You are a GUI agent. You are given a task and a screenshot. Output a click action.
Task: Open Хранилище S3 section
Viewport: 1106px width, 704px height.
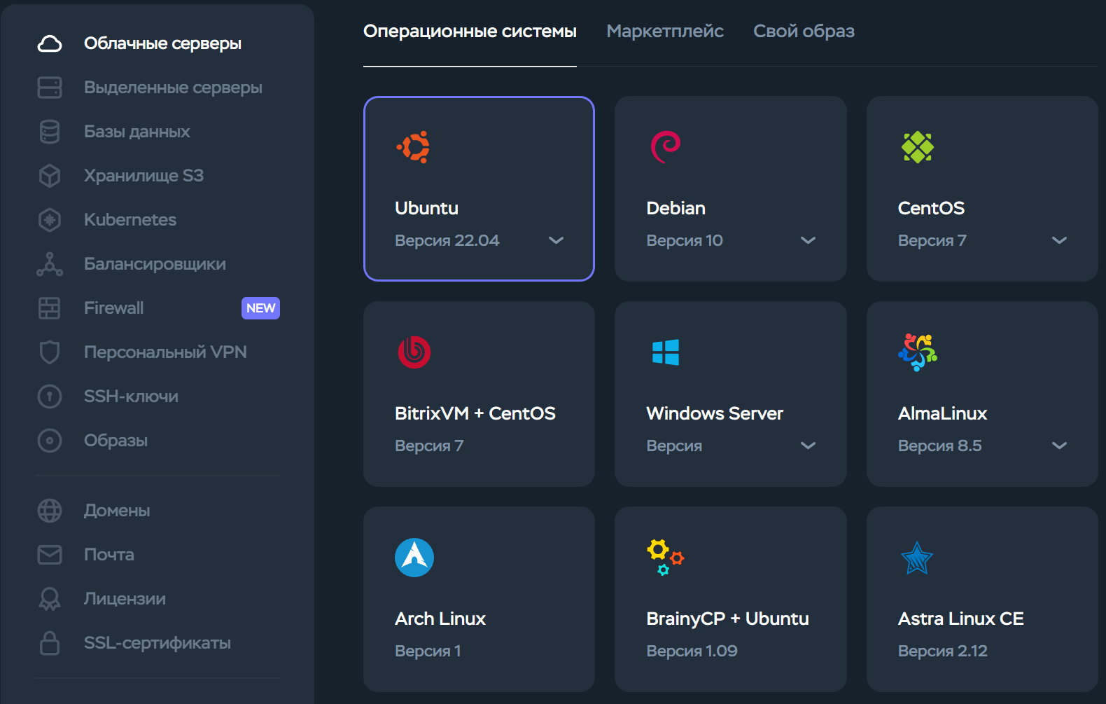(143, 176)
